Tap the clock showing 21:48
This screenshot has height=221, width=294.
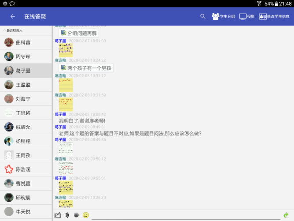point(285,4)
